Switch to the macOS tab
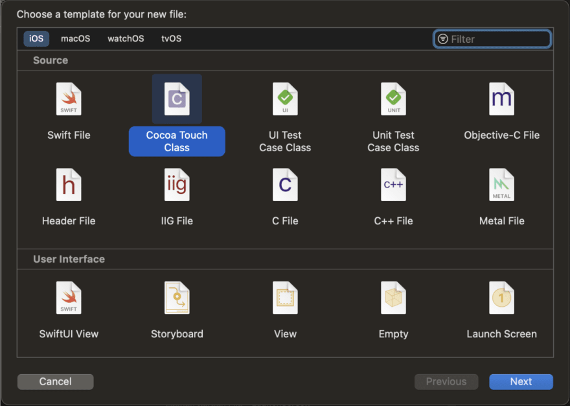This screenshot has width=570, height=406. pyautogui.click(x=76, y=39)
